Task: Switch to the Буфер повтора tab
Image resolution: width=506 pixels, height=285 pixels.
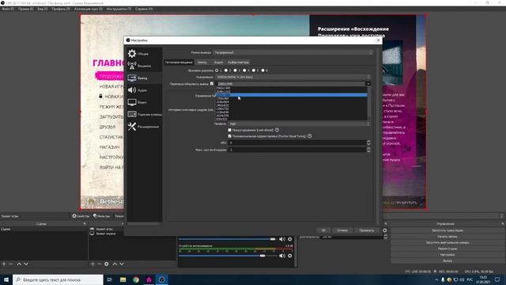Action: (x=239, y=62)
